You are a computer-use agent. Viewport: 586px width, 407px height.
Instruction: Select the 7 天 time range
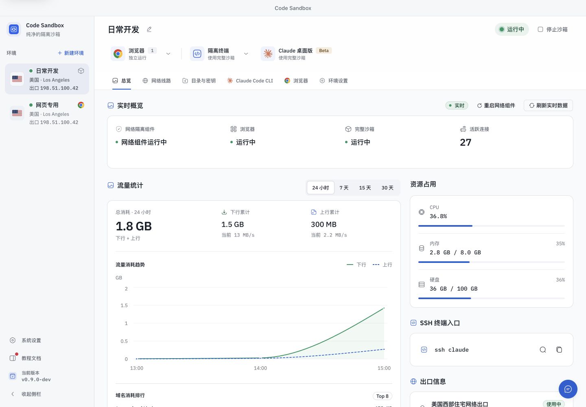pos(344,188)
